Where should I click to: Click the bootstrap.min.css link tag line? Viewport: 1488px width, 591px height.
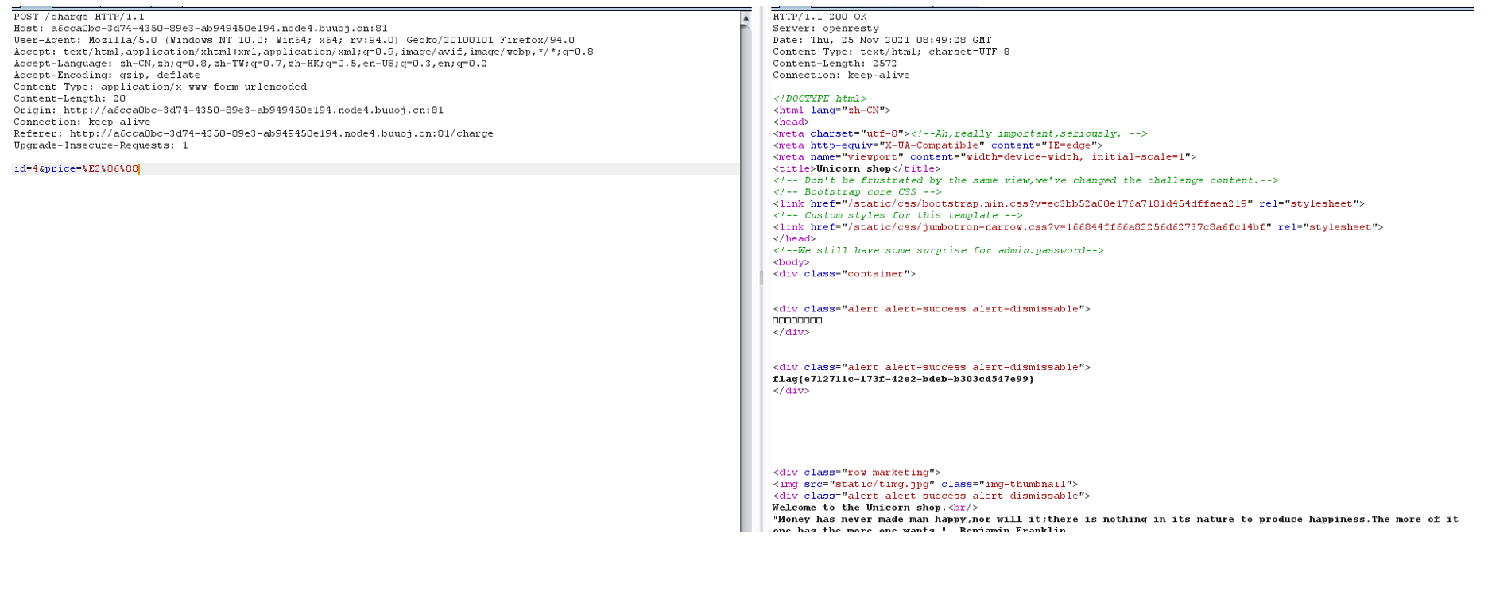1068,204
